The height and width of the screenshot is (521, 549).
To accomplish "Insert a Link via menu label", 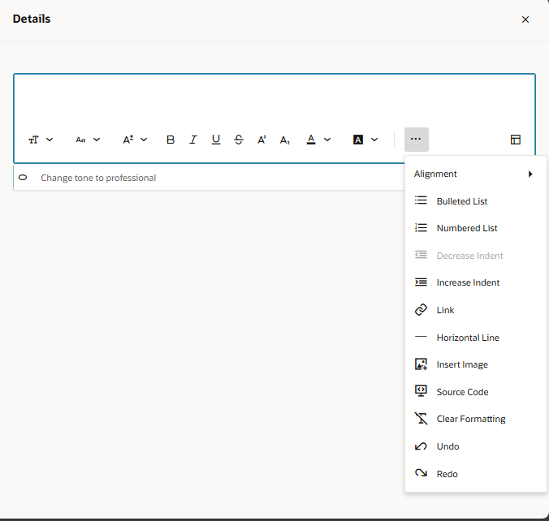I will click(445, 310).
